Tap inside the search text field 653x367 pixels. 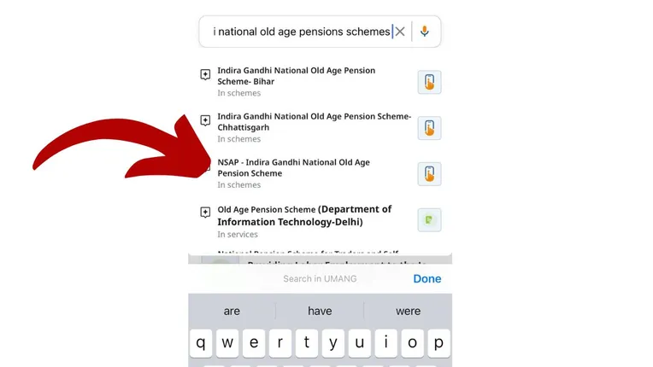pos(299,32)
